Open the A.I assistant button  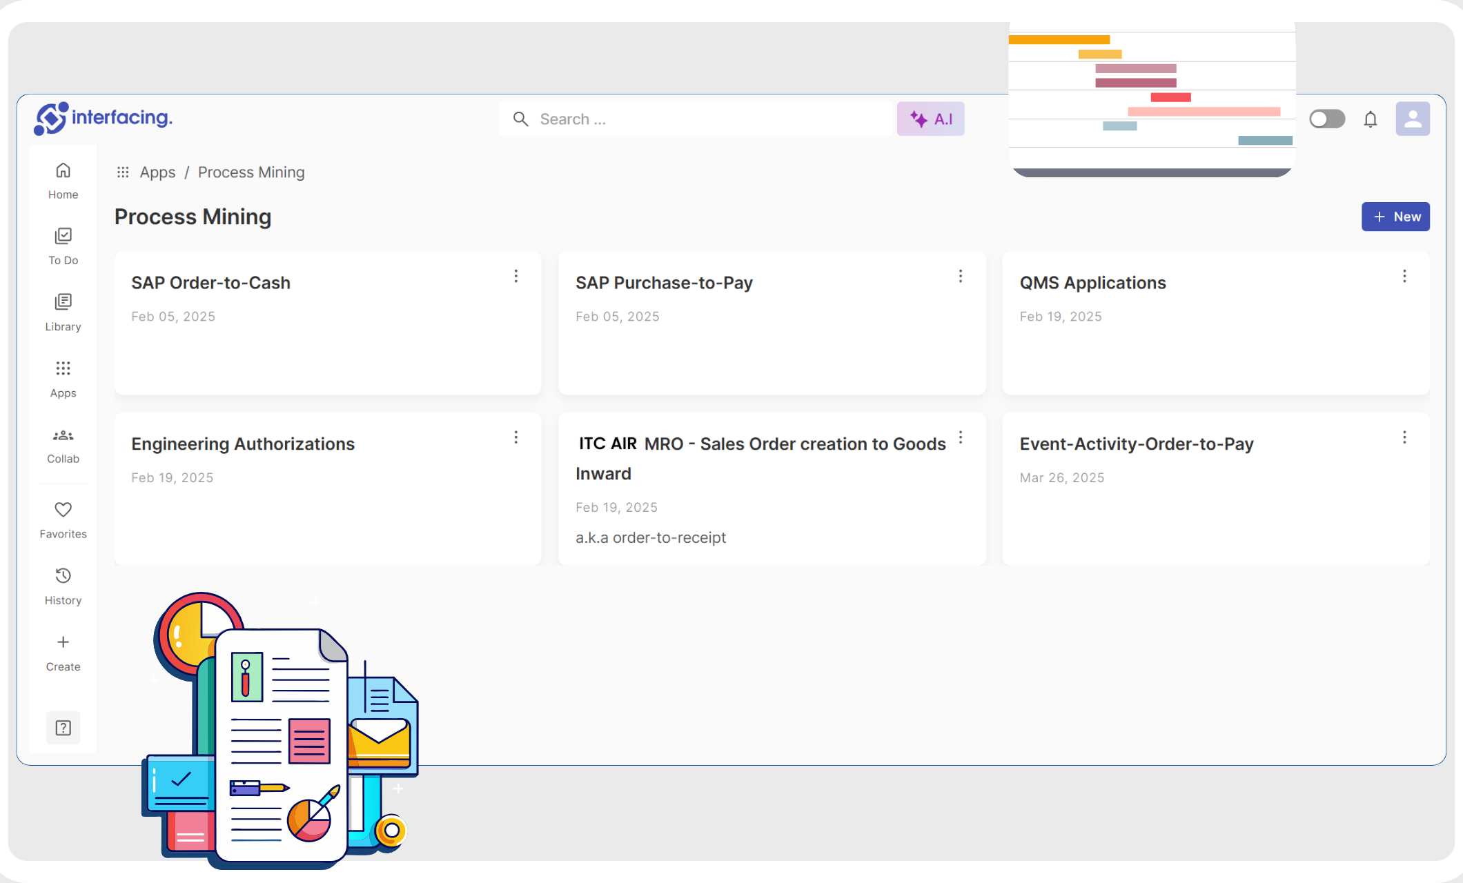click(930, 119)
